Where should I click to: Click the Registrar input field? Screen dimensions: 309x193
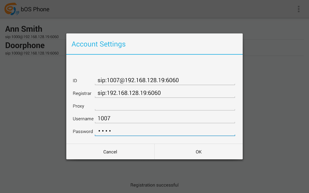click(165, 93)
